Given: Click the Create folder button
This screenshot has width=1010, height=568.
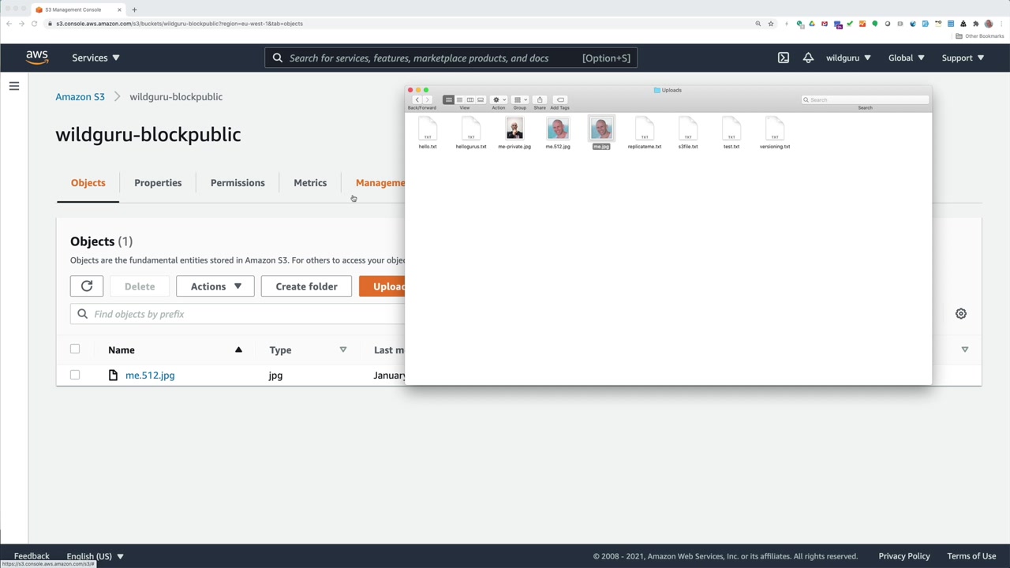Looking at the screenshot, I should pyautogui.click(x=306, y=286).
